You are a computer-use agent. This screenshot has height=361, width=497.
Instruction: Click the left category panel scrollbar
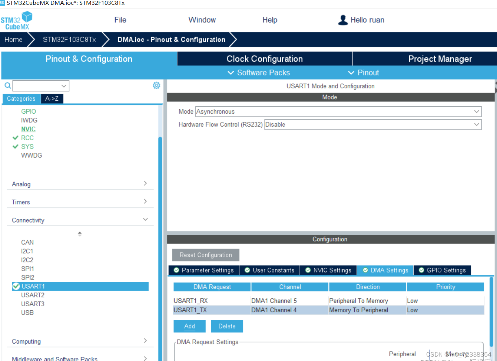click(160, 248)
